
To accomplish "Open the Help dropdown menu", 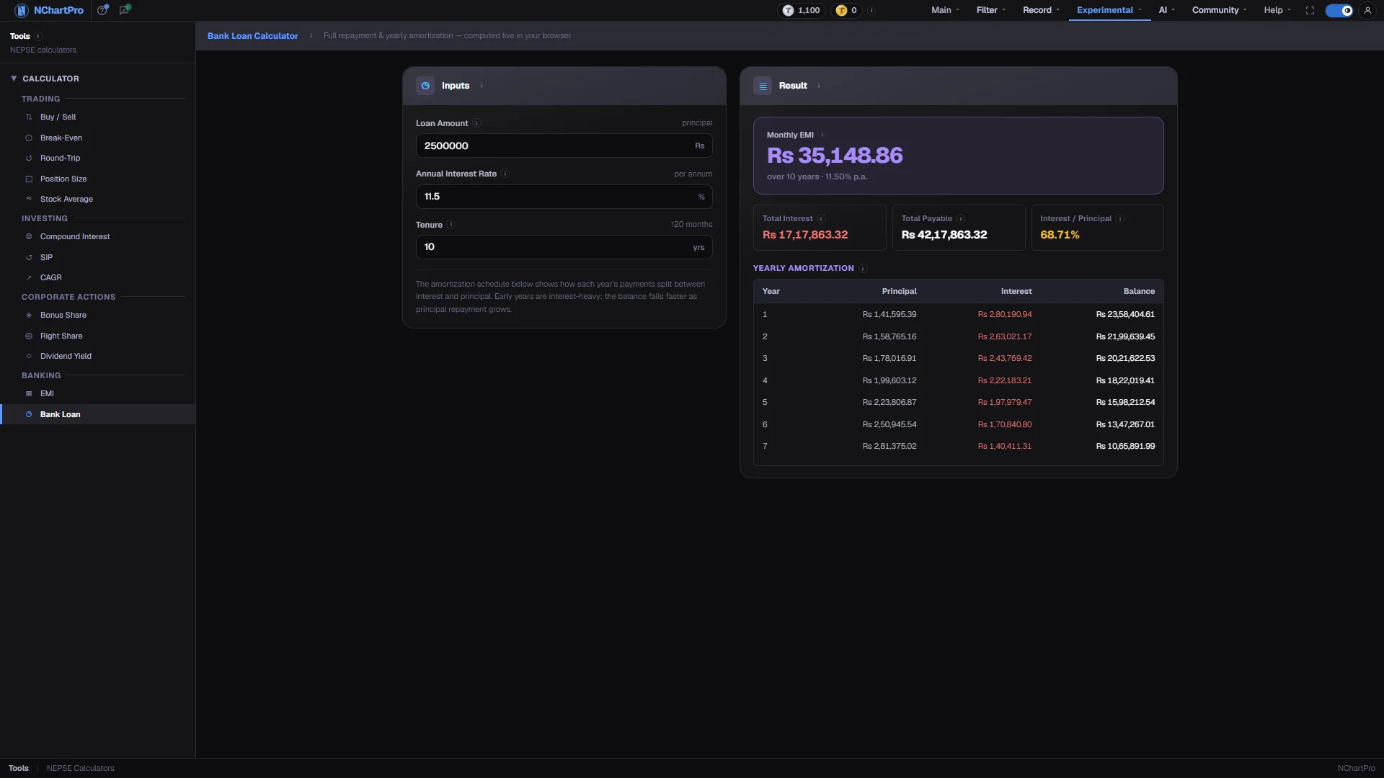I will [1277, 10].
